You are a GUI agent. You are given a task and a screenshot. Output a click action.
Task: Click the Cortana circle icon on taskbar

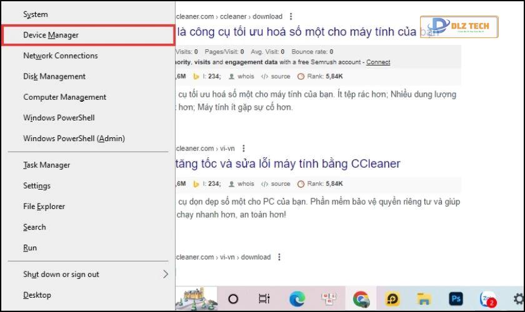point(233,299)
